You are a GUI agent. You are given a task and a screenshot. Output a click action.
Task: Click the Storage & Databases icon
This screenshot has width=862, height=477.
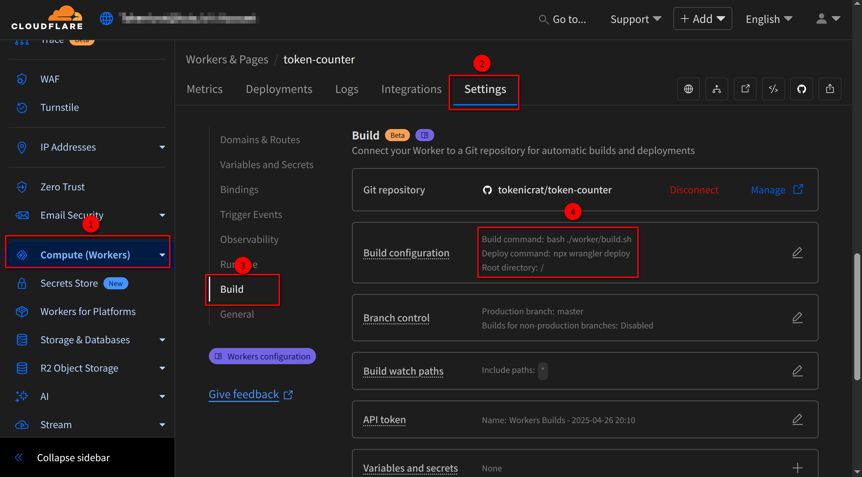pyautogui.click(x=22, y=340)
